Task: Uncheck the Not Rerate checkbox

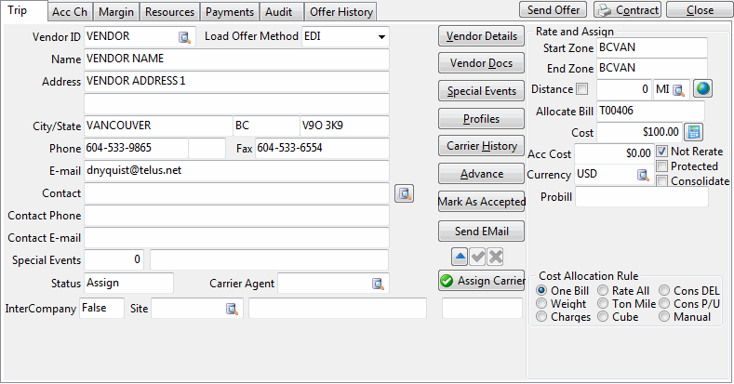Action: [x=661, y=151]
